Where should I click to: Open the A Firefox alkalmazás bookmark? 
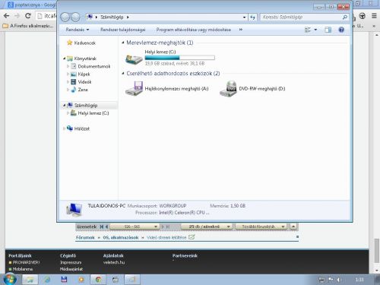coord(28,26)
